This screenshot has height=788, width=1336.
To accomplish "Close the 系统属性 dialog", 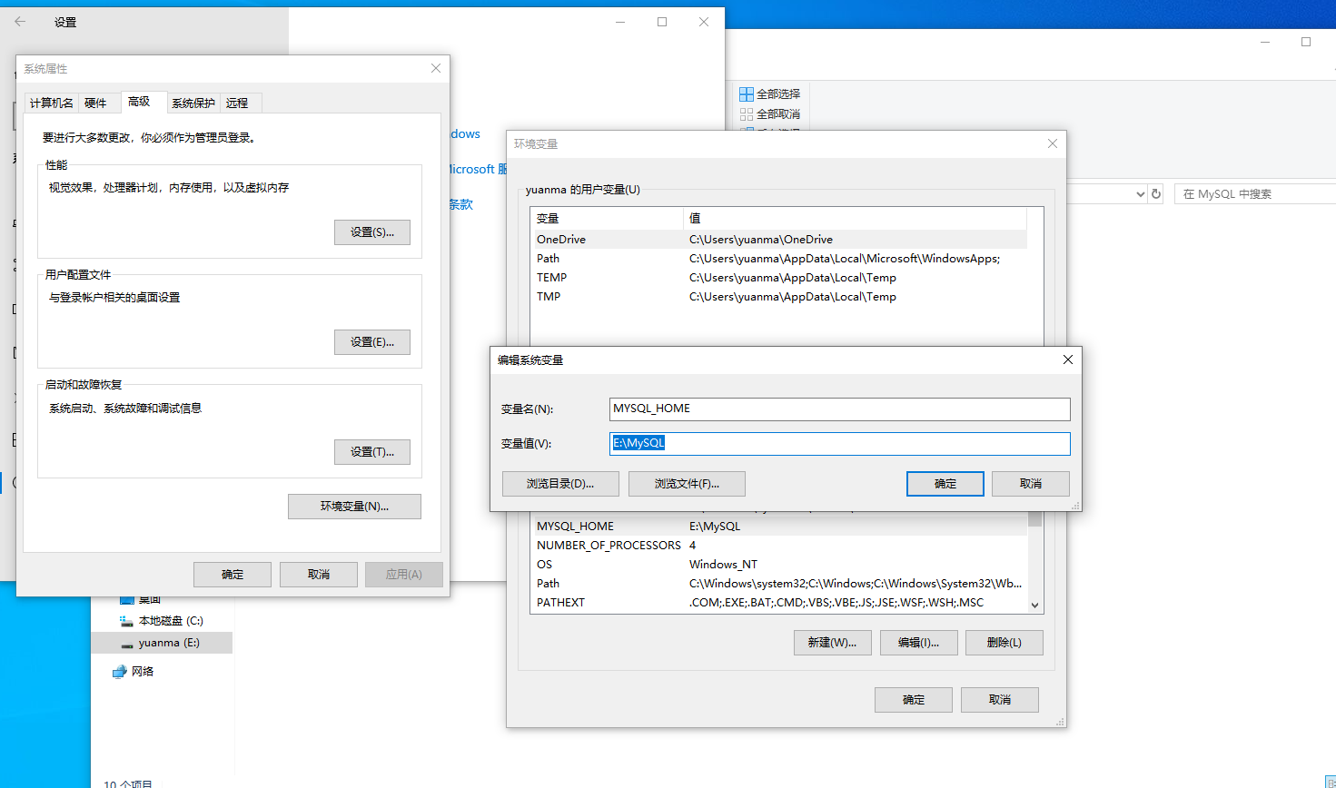I will pyautogui.click(x=436, y=68).
